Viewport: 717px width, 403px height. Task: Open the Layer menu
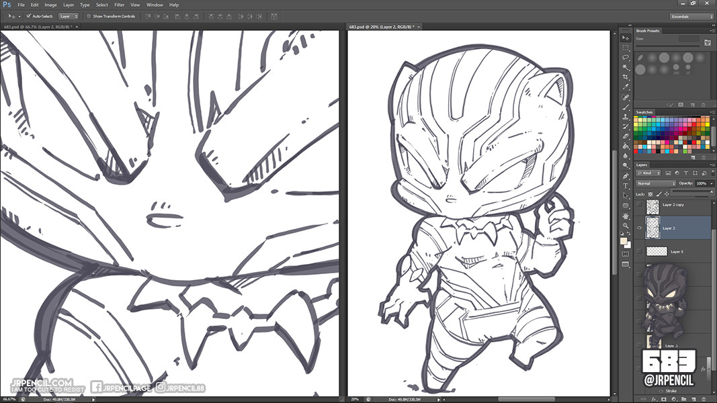tap(69, 5)
